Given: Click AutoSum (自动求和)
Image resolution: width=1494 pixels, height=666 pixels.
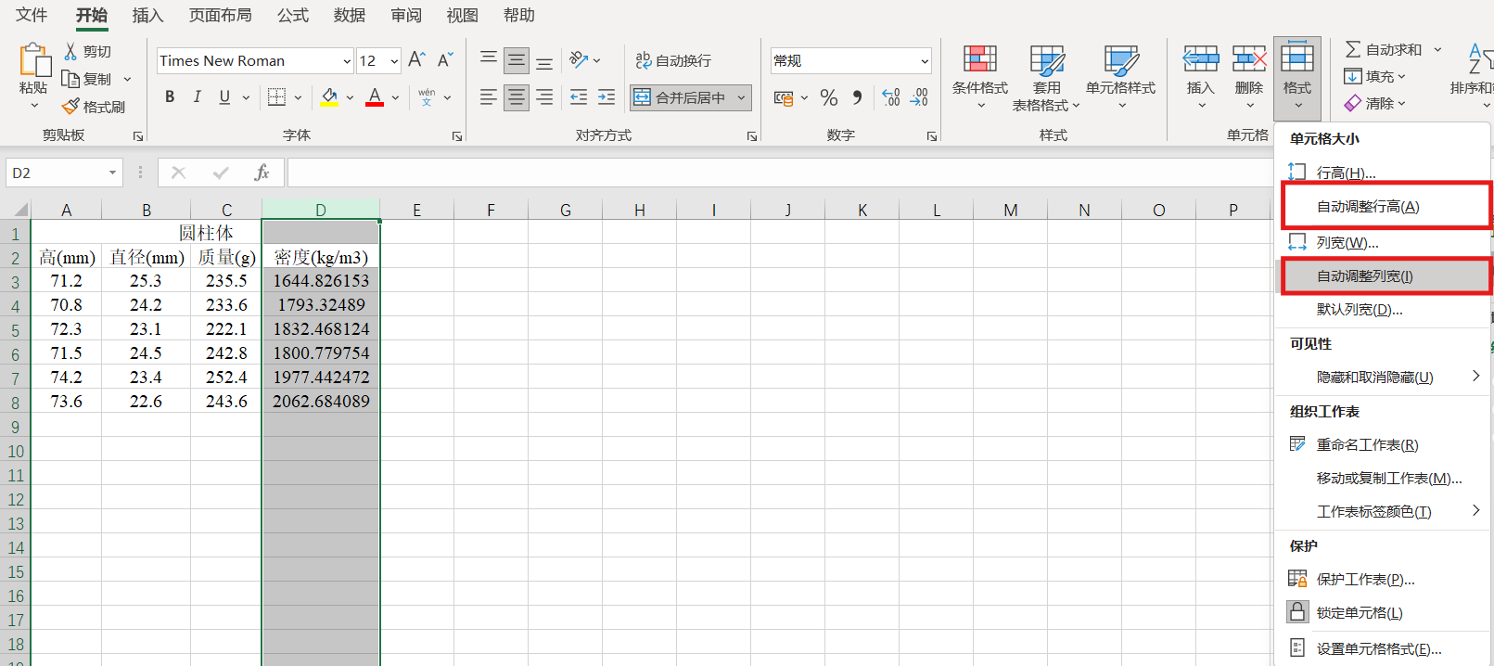Looking at the screenshot, I should click(1384, 49).
